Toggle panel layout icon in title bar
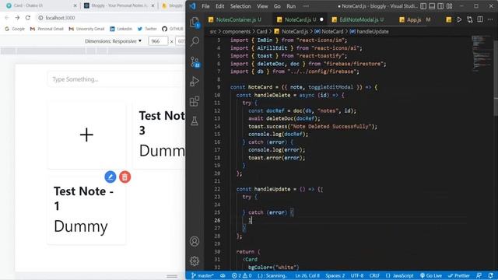 [432, 6]
